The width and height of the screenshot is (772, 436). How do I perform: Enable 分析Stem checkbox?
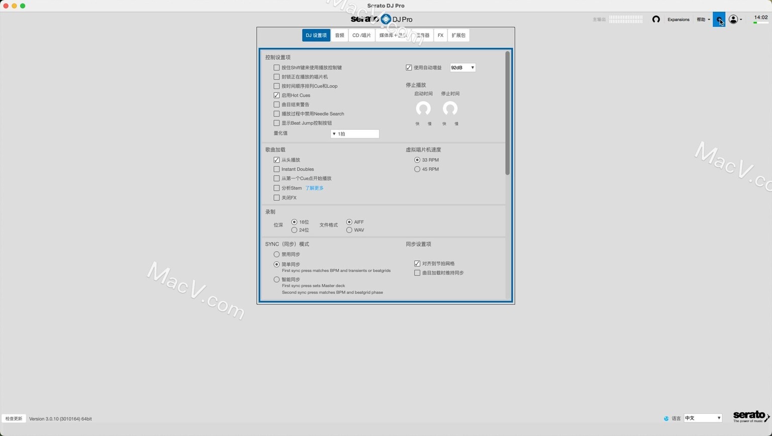coord(276,188)
